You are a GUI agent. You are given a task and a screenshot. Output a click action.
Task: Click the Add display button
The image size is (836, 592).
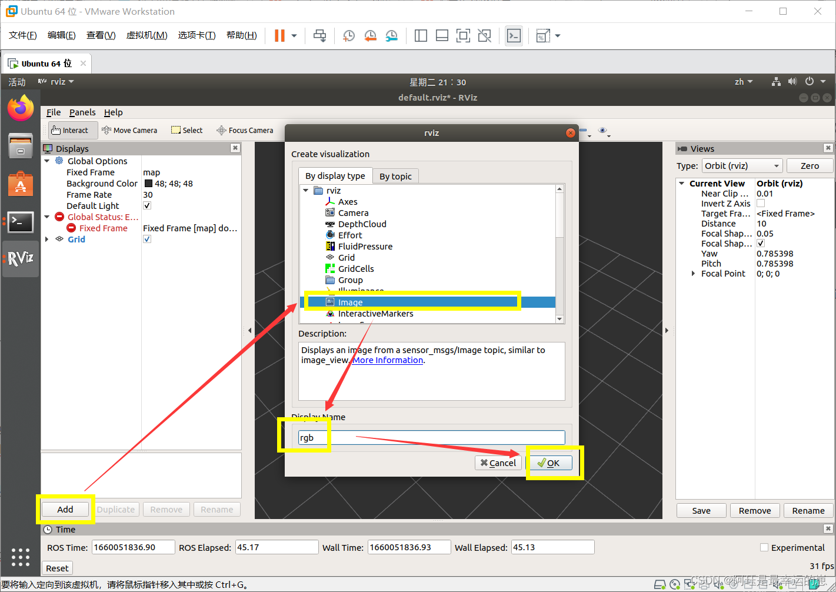tap(65, 510)
